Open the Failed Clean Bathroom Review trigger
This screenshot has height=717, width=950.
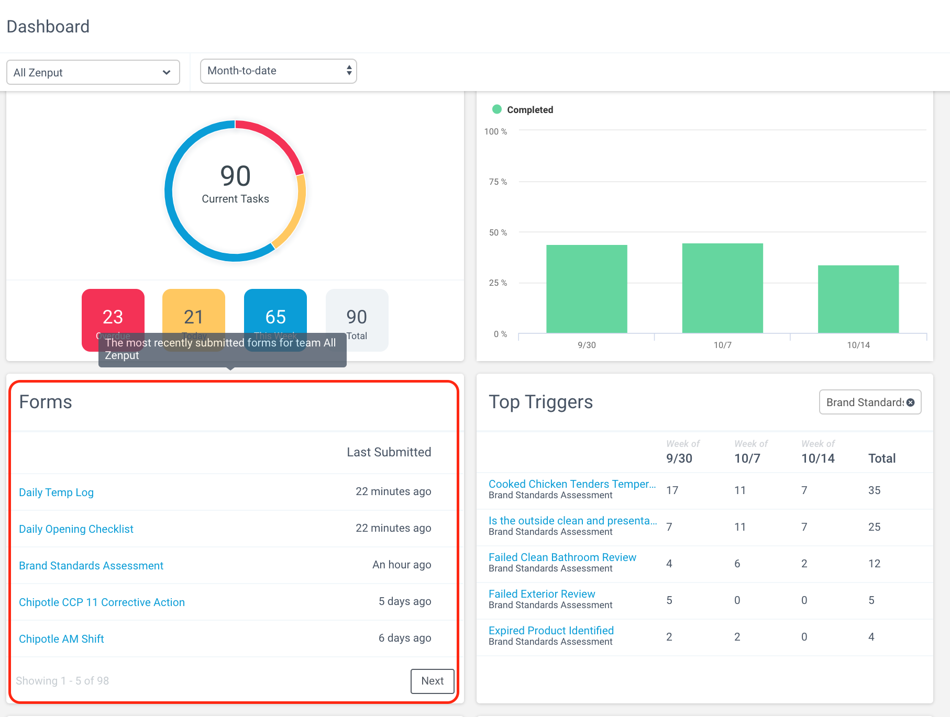[x=562, y=557]
